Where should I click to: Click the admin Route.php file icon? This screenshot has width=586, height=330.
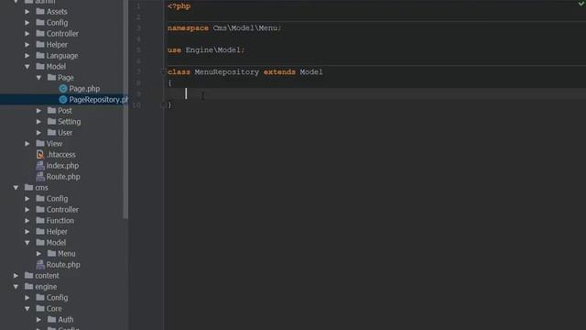(x=40, y=177)
